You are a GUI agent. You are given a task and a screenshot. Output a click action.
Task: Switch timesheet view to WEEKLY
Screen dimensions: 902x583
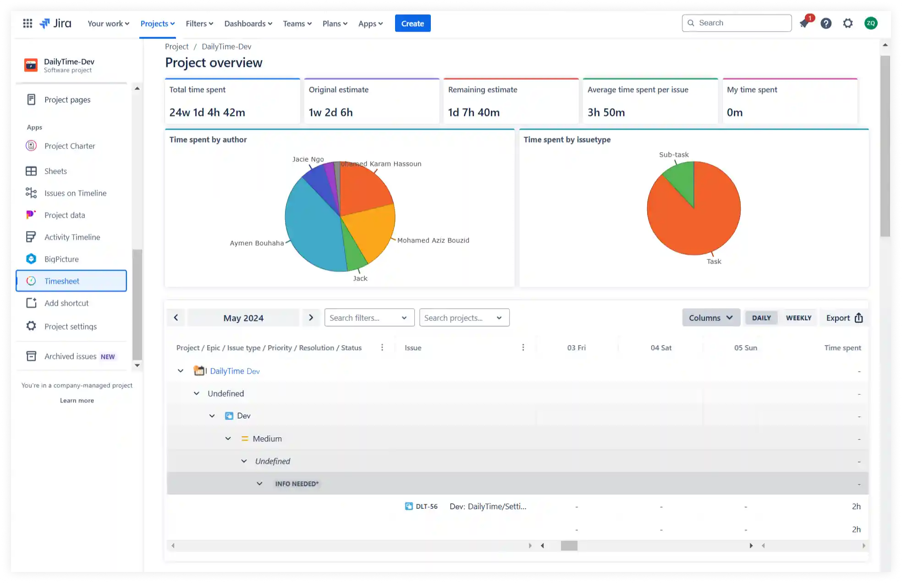click(798, 318)
